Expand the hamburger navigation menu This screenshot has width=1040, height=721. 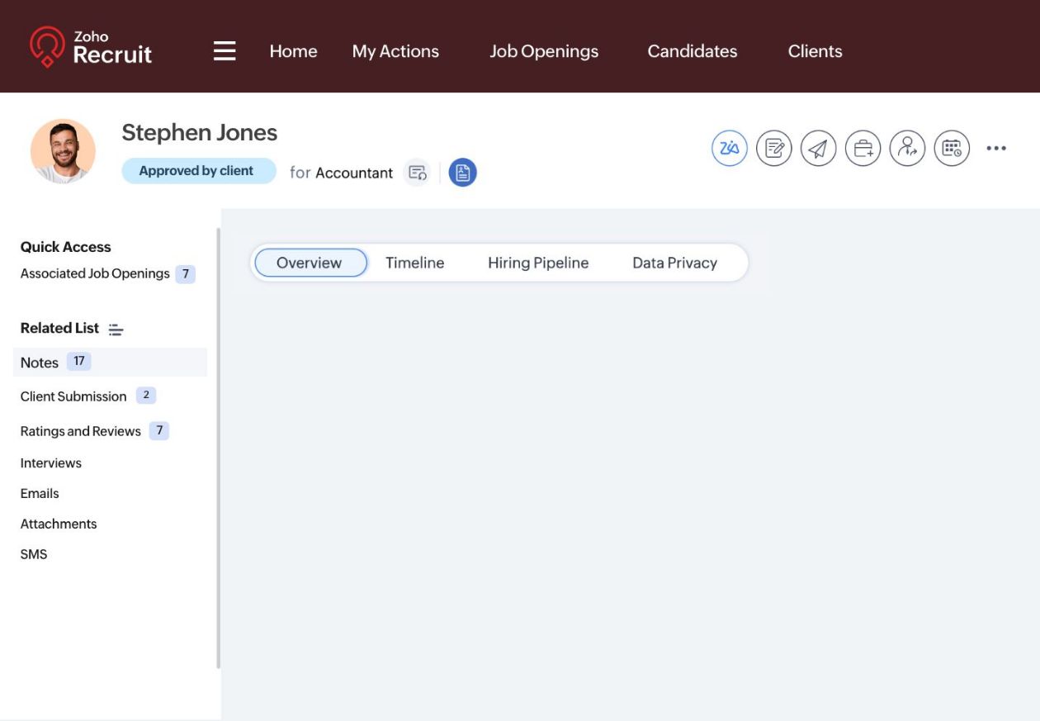point(225,51)
